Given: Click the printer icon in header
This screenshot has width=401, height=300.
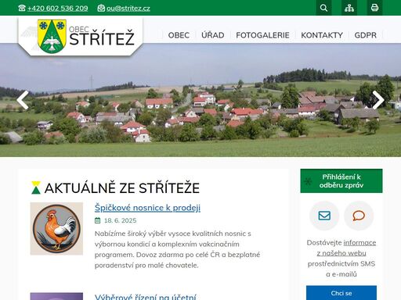Looking at the screenshot, I should point(374,8).
